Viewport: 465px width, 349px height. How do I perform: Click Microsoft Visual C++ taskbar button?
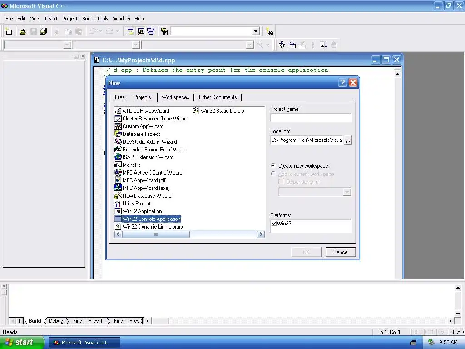pos(84,343)
